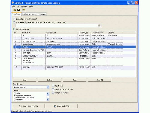Click the '$1-2007' replace cell
Image resolution: width=150 pixels, height=113 pixels.
pos(62,56)
